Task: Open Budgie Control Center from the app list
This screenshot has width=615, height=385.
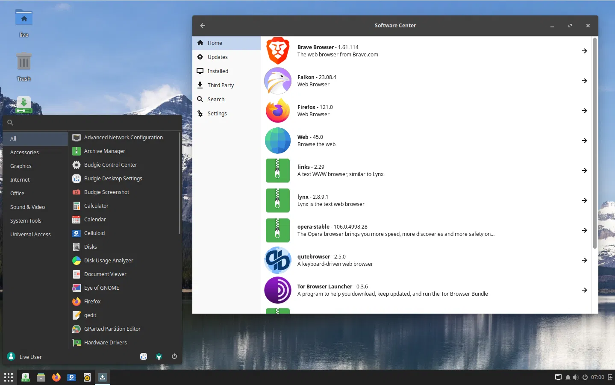Action: point(124,165)
